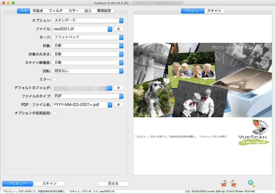Switch to the カラー tab
The height and width of the screenshot is (194, 276).
click(73, 11)
